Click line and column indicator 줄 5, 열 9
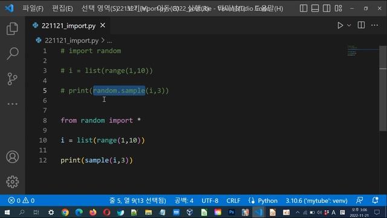387x218 pixels. point(138,200)
